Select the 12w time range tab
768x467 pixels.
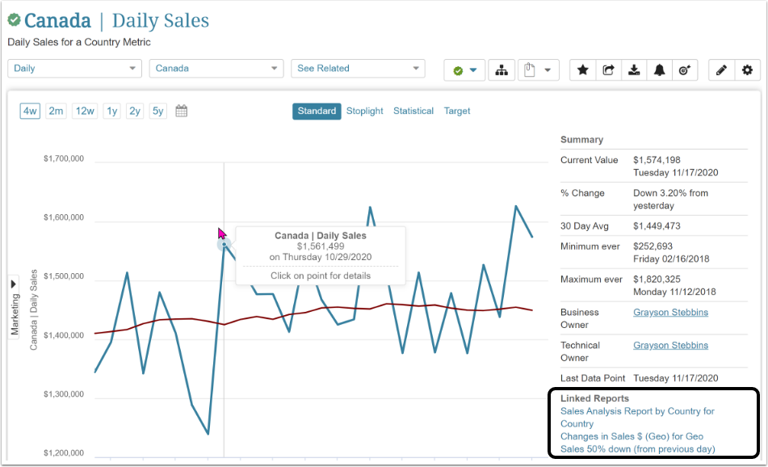point(84,111)
